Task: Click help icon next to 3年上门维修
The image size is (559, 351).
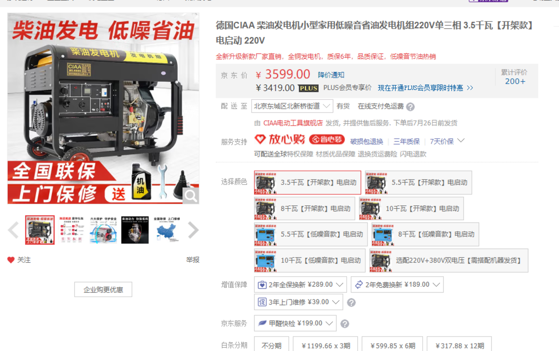Action: click(x=351, y=303)
